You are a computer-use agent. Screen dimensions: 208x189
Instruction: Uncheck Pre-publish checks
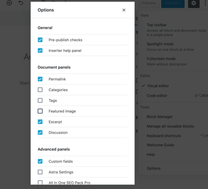(x=40, y=40)
